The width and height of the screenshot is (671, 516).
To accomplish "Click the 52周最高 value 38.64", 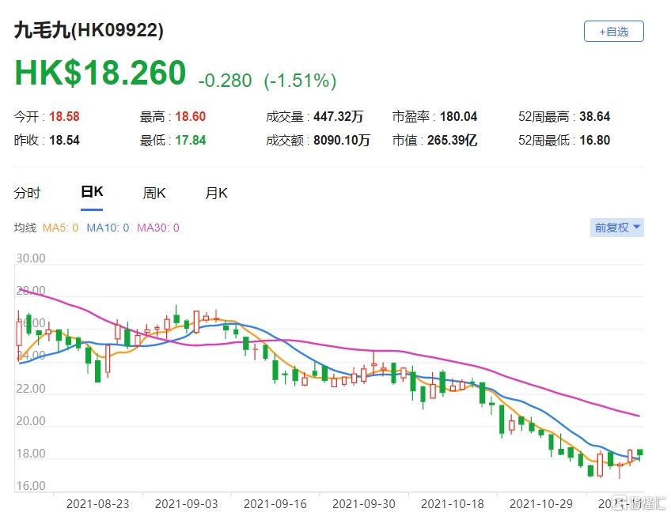I will tap(597, 117).
